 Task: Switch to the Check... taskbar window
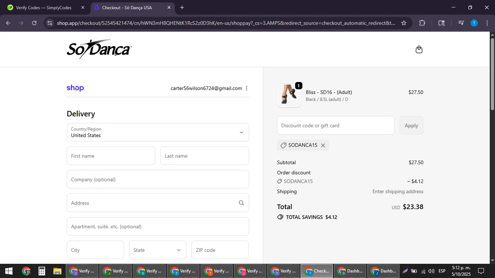point(316,271)
